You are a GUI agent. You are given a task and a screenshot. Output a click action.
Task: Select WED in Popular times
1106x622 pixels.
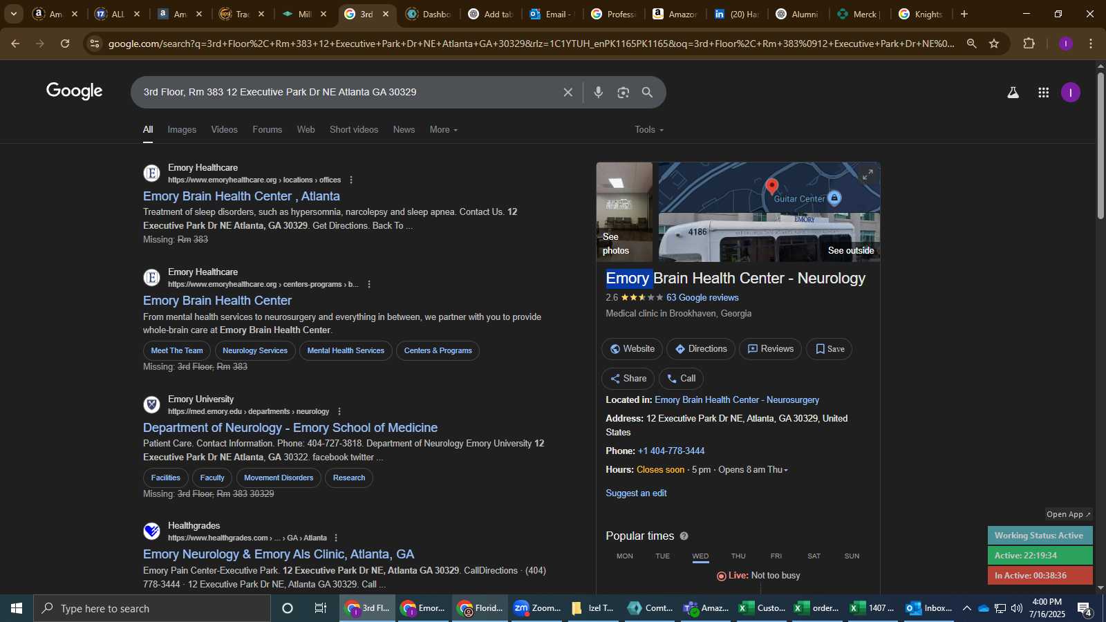point(700,556)
